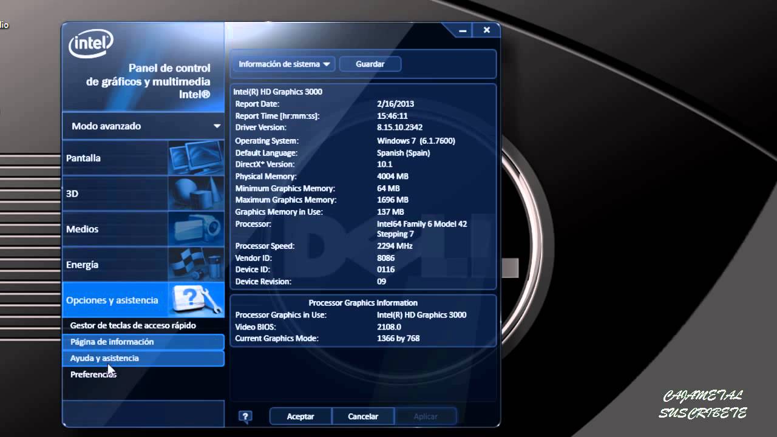Click the processor speed 2294 MHz
This screenshot has width=777, height=437.
pyautogui.click(x=395, y=246)
